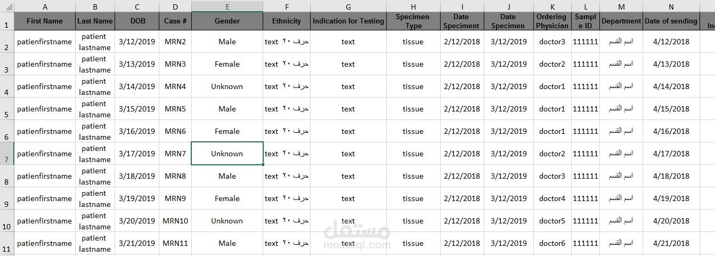Select column K header
Viewport: 715px width, 256px height.
(x=552, y=7)
